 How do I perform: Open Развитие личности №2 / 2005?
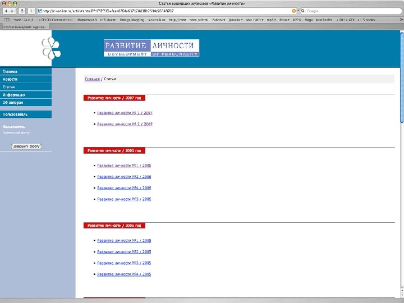click(x=124, y=252)
